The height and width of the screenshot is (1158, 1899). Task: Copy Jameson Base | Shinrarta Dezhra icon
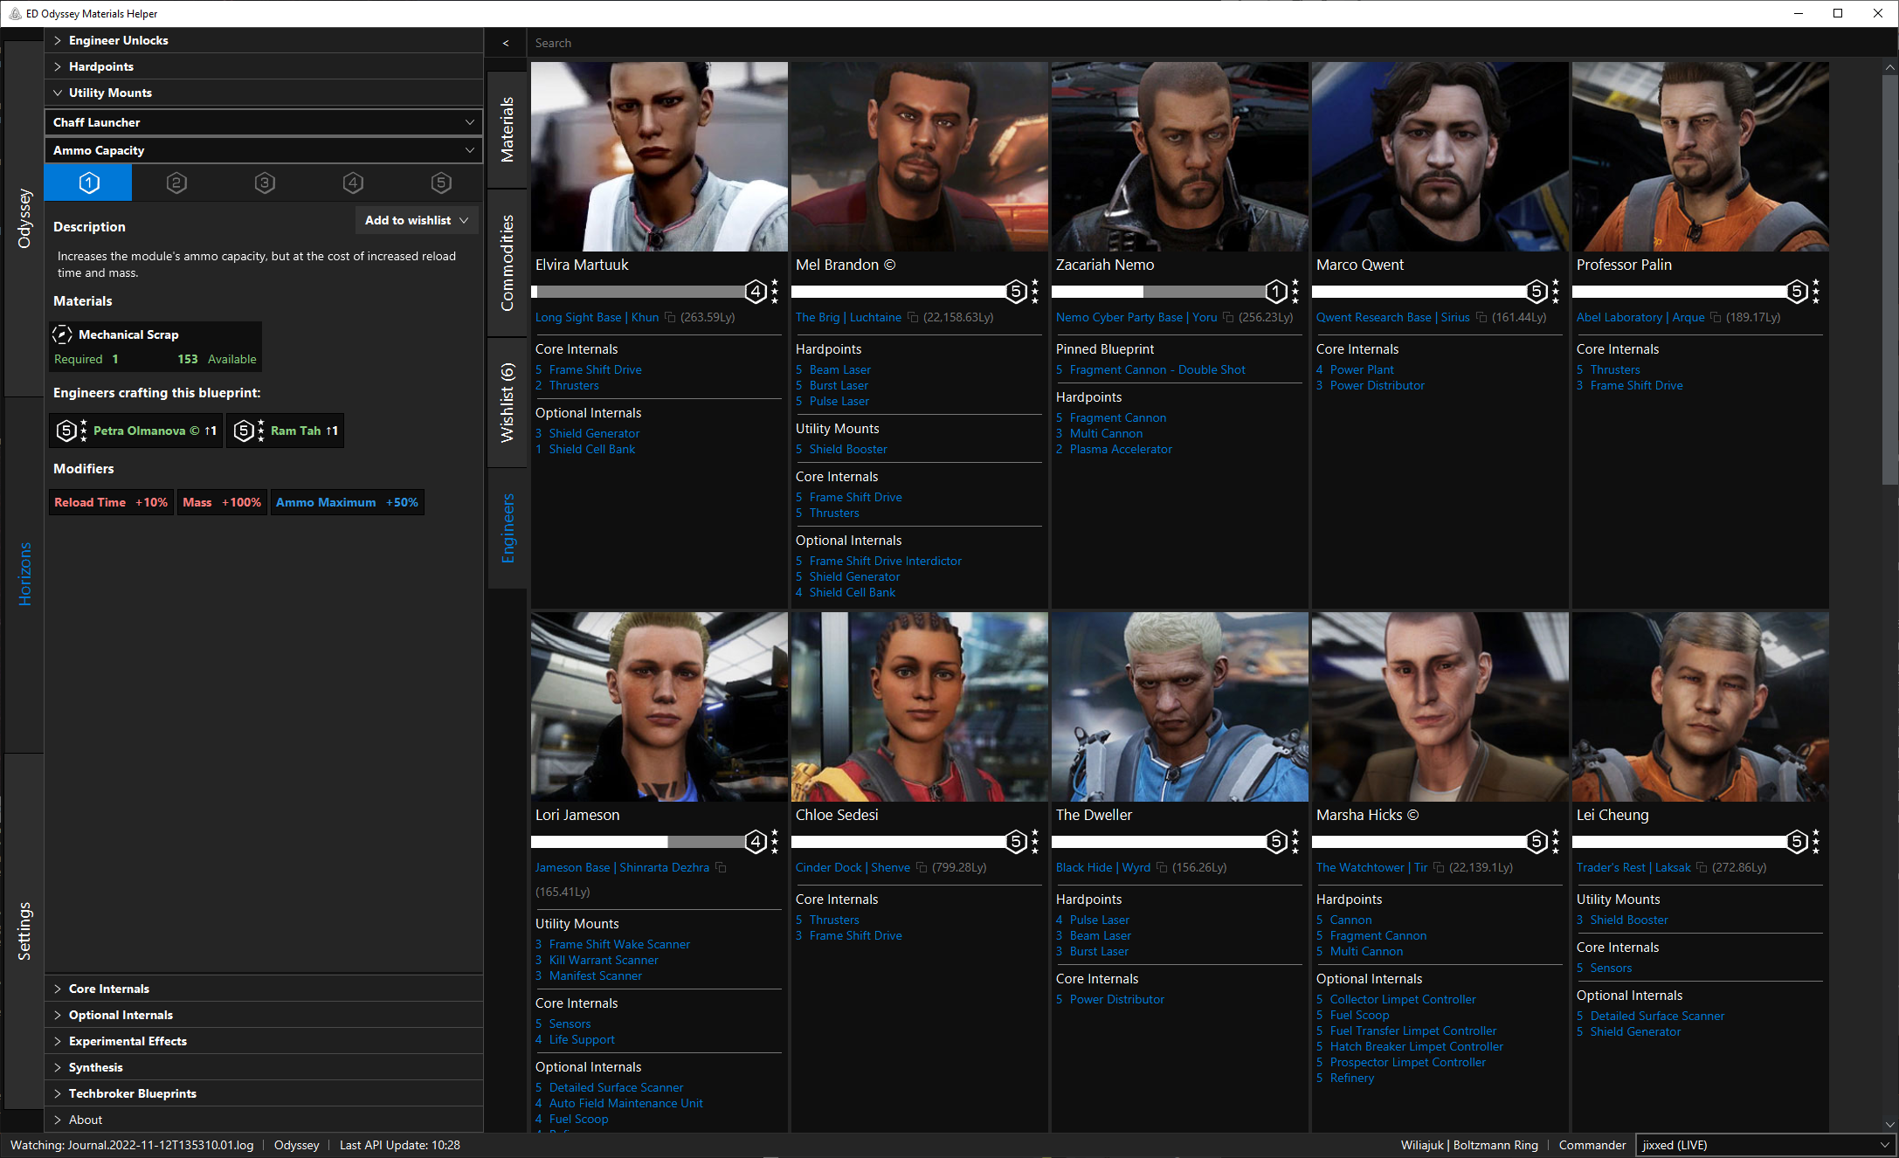click(x=721, y=867)
